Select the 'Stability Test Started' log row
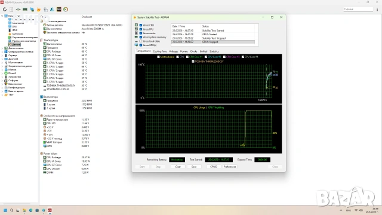382x215 pixels. click(213, 30)
